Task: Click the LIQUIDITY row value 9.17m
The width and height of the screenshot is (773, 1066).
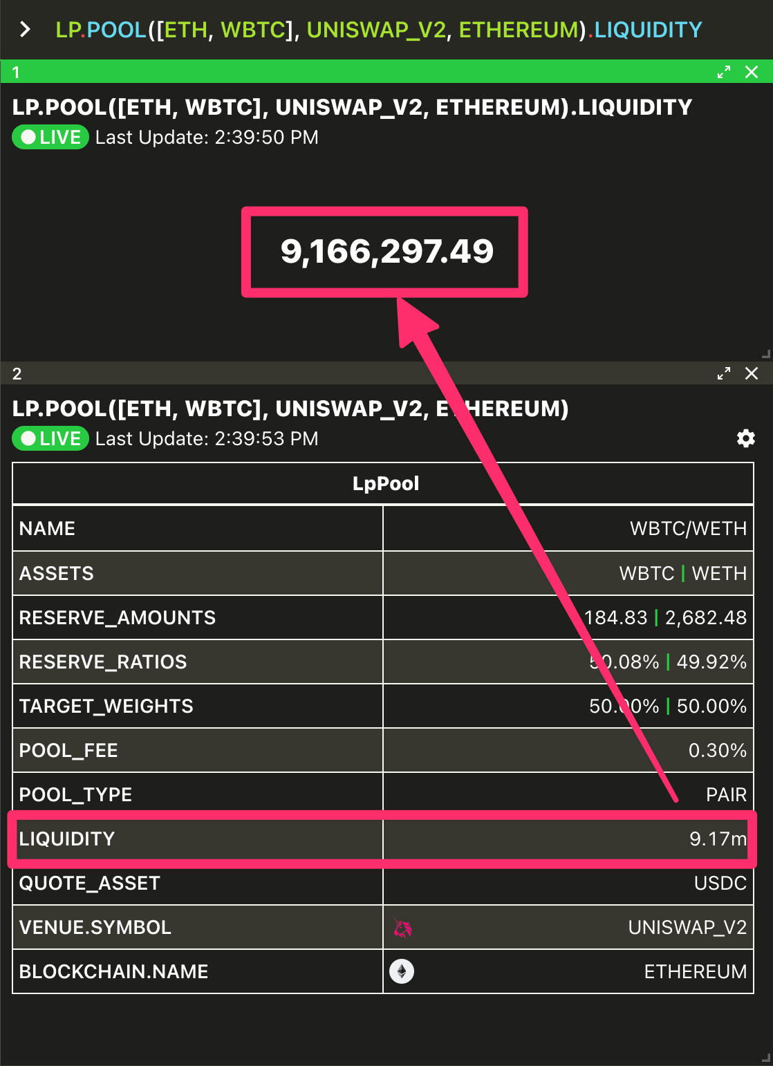Action: click(x=718, y=839)
